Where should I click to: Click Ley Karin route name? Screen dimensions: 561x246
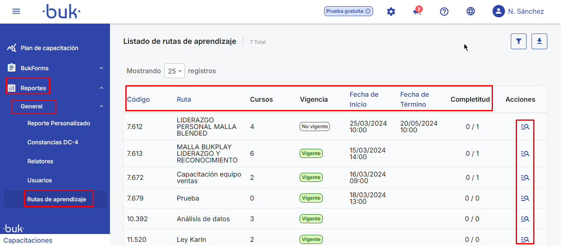tap(191, 239)
